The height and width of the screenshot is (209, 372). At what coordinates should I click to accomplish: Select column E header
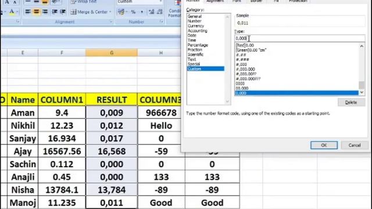(23, 53)
